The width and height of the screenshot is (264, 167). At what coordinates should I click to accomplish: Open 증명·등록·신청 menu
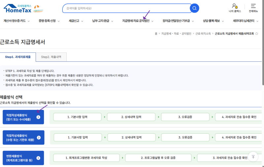(47, 21)
